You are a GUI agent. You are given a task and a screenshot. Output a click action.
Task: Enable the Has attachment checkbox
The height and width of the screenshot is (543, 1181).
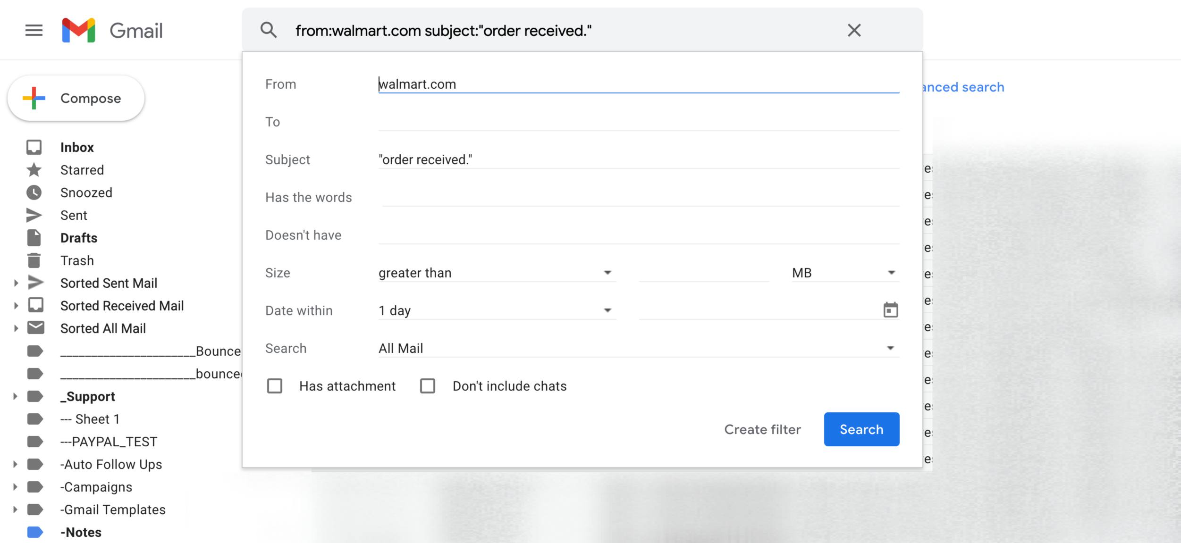[275, 386]
